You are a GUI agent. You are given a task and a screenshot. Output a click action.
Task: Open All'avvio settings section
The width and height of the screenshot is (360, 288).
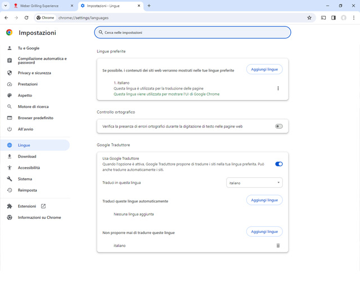tap(35, 129)
